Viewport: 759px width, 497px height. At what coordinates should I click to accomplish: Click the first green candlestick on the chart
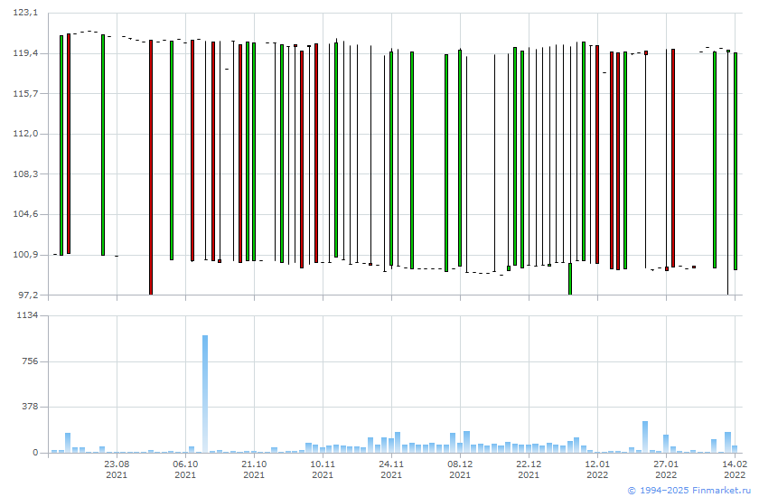[x=61, y=145]
